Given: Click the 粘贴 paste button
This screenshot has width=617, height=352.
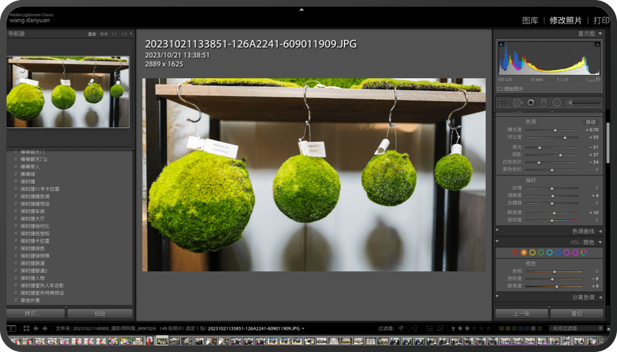Looking at the screenshot, I should click(100, 313).
